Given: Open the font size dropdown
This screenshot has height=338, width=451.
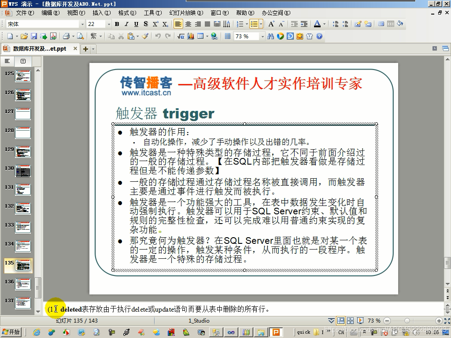Looking at the screenshot, I should pyautogui.click(x=109, y=24).
